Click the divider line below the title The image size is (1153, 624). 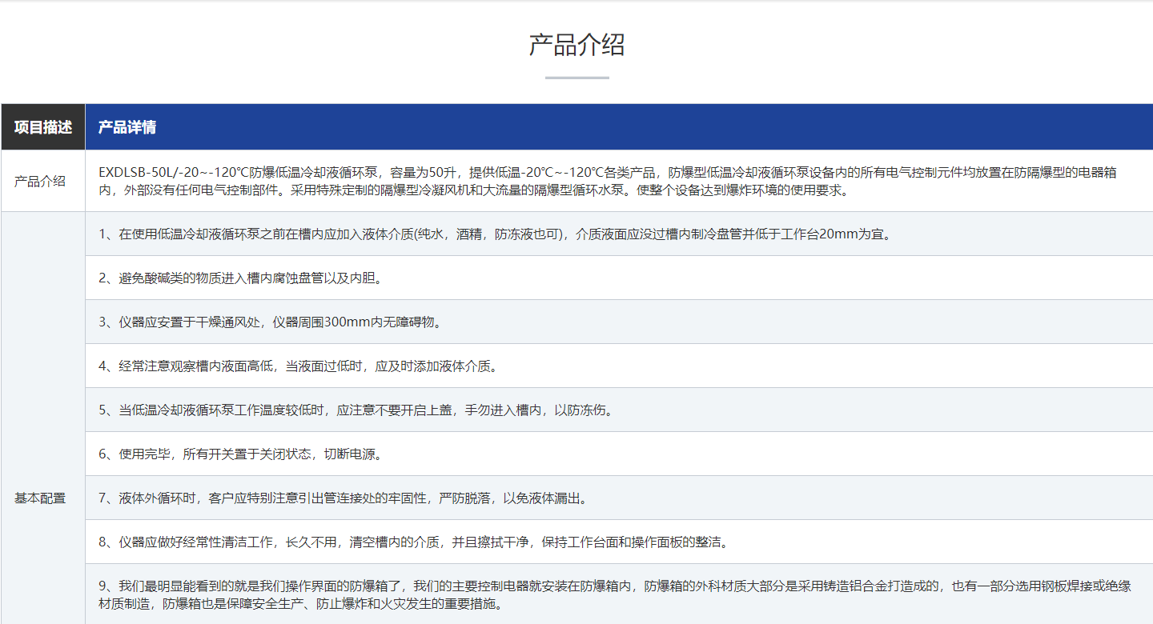coord(576,77)
